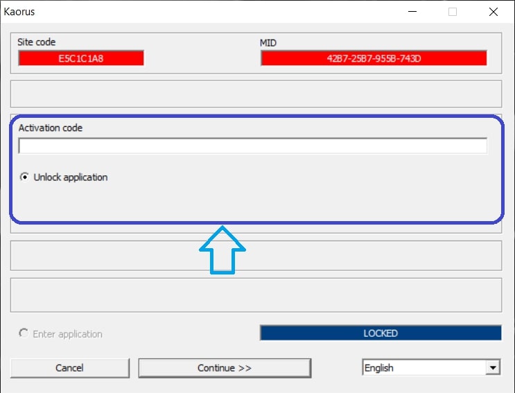Click inside the Activation code text field
Image resolution: width=515 pixels, height=393 pixels.
[x=252, y=146]
